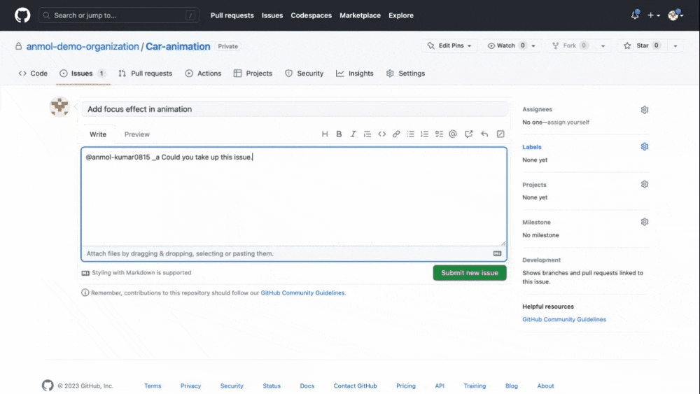
Task: Open the Pull requests repository tab
Action: coord(146,73)
